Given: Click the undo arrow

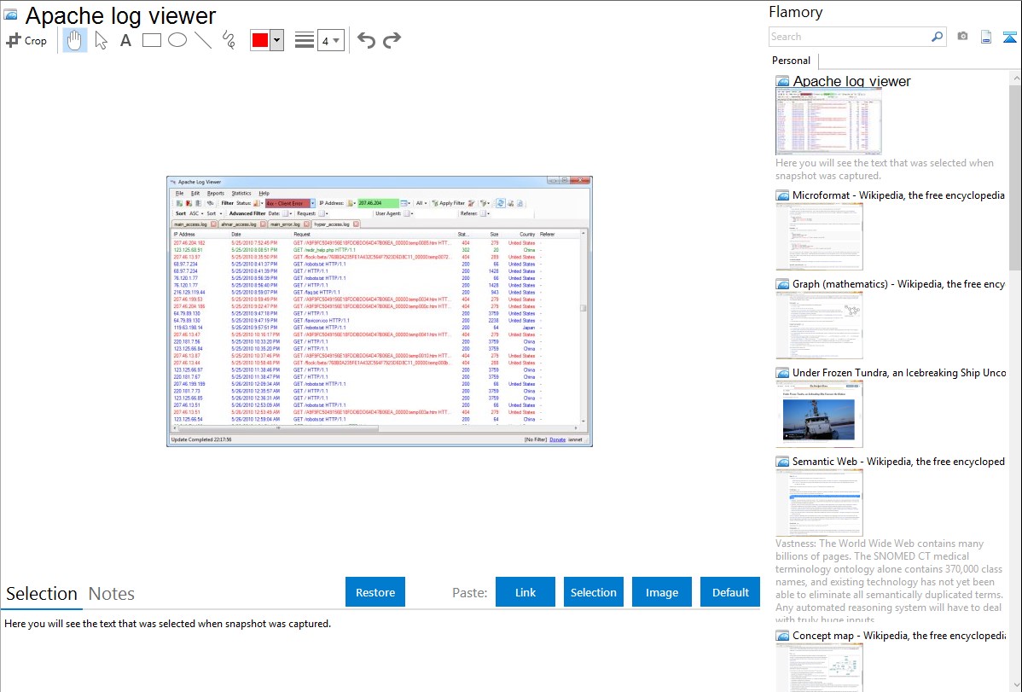Looking at the screenshot, I should (x=366, y=40).
